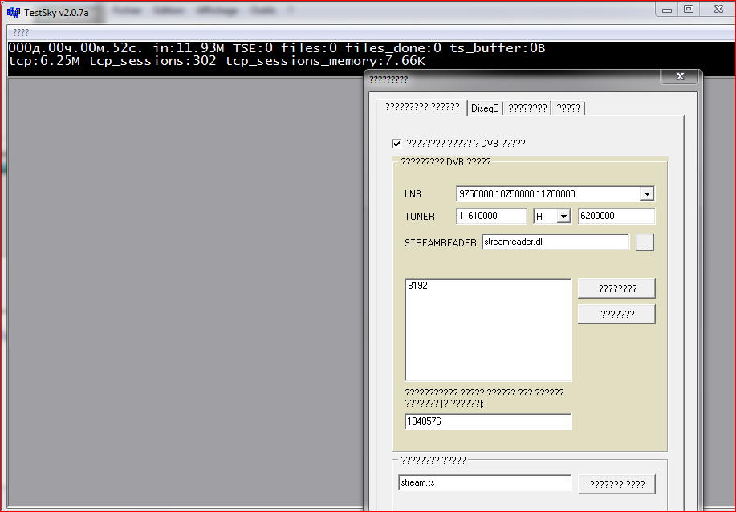Click the seven-question-mark button beside the 8192 list
The width and height of the screenshot is (736, 512).
click(x=616, y=315)
